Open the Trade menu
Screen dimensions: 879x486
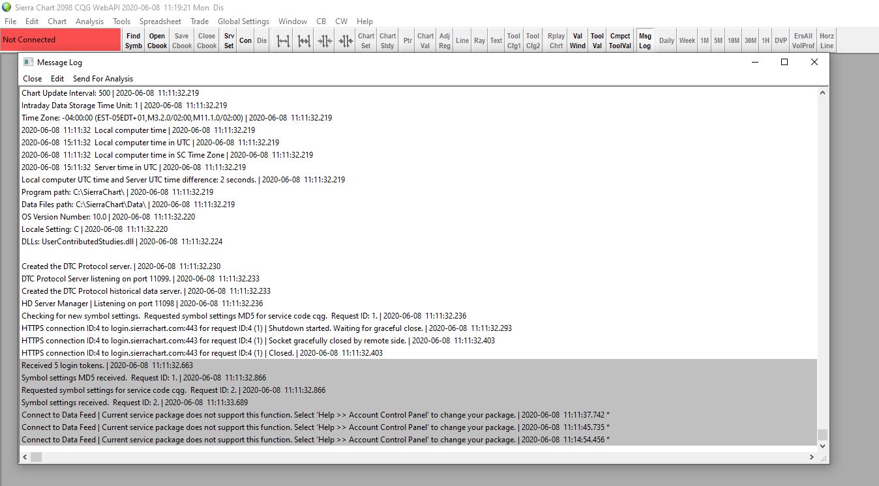[200, 21]
